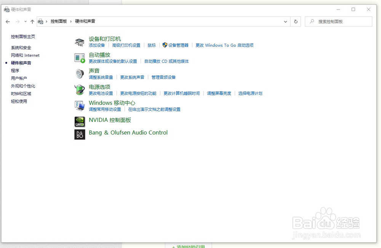Click the back navigation arrow

[8, 22]
